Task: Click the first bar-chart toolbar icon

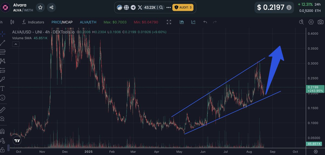Action: pyautogui.click(x=182, y=22)
